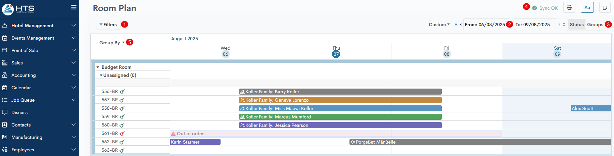
Task: Open the Filters button
Action: click(x=108, y=24)
